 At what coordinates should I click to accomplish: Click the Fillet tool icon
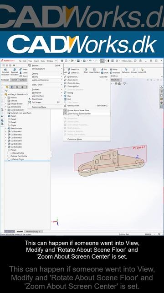click(x=86, y=70)
